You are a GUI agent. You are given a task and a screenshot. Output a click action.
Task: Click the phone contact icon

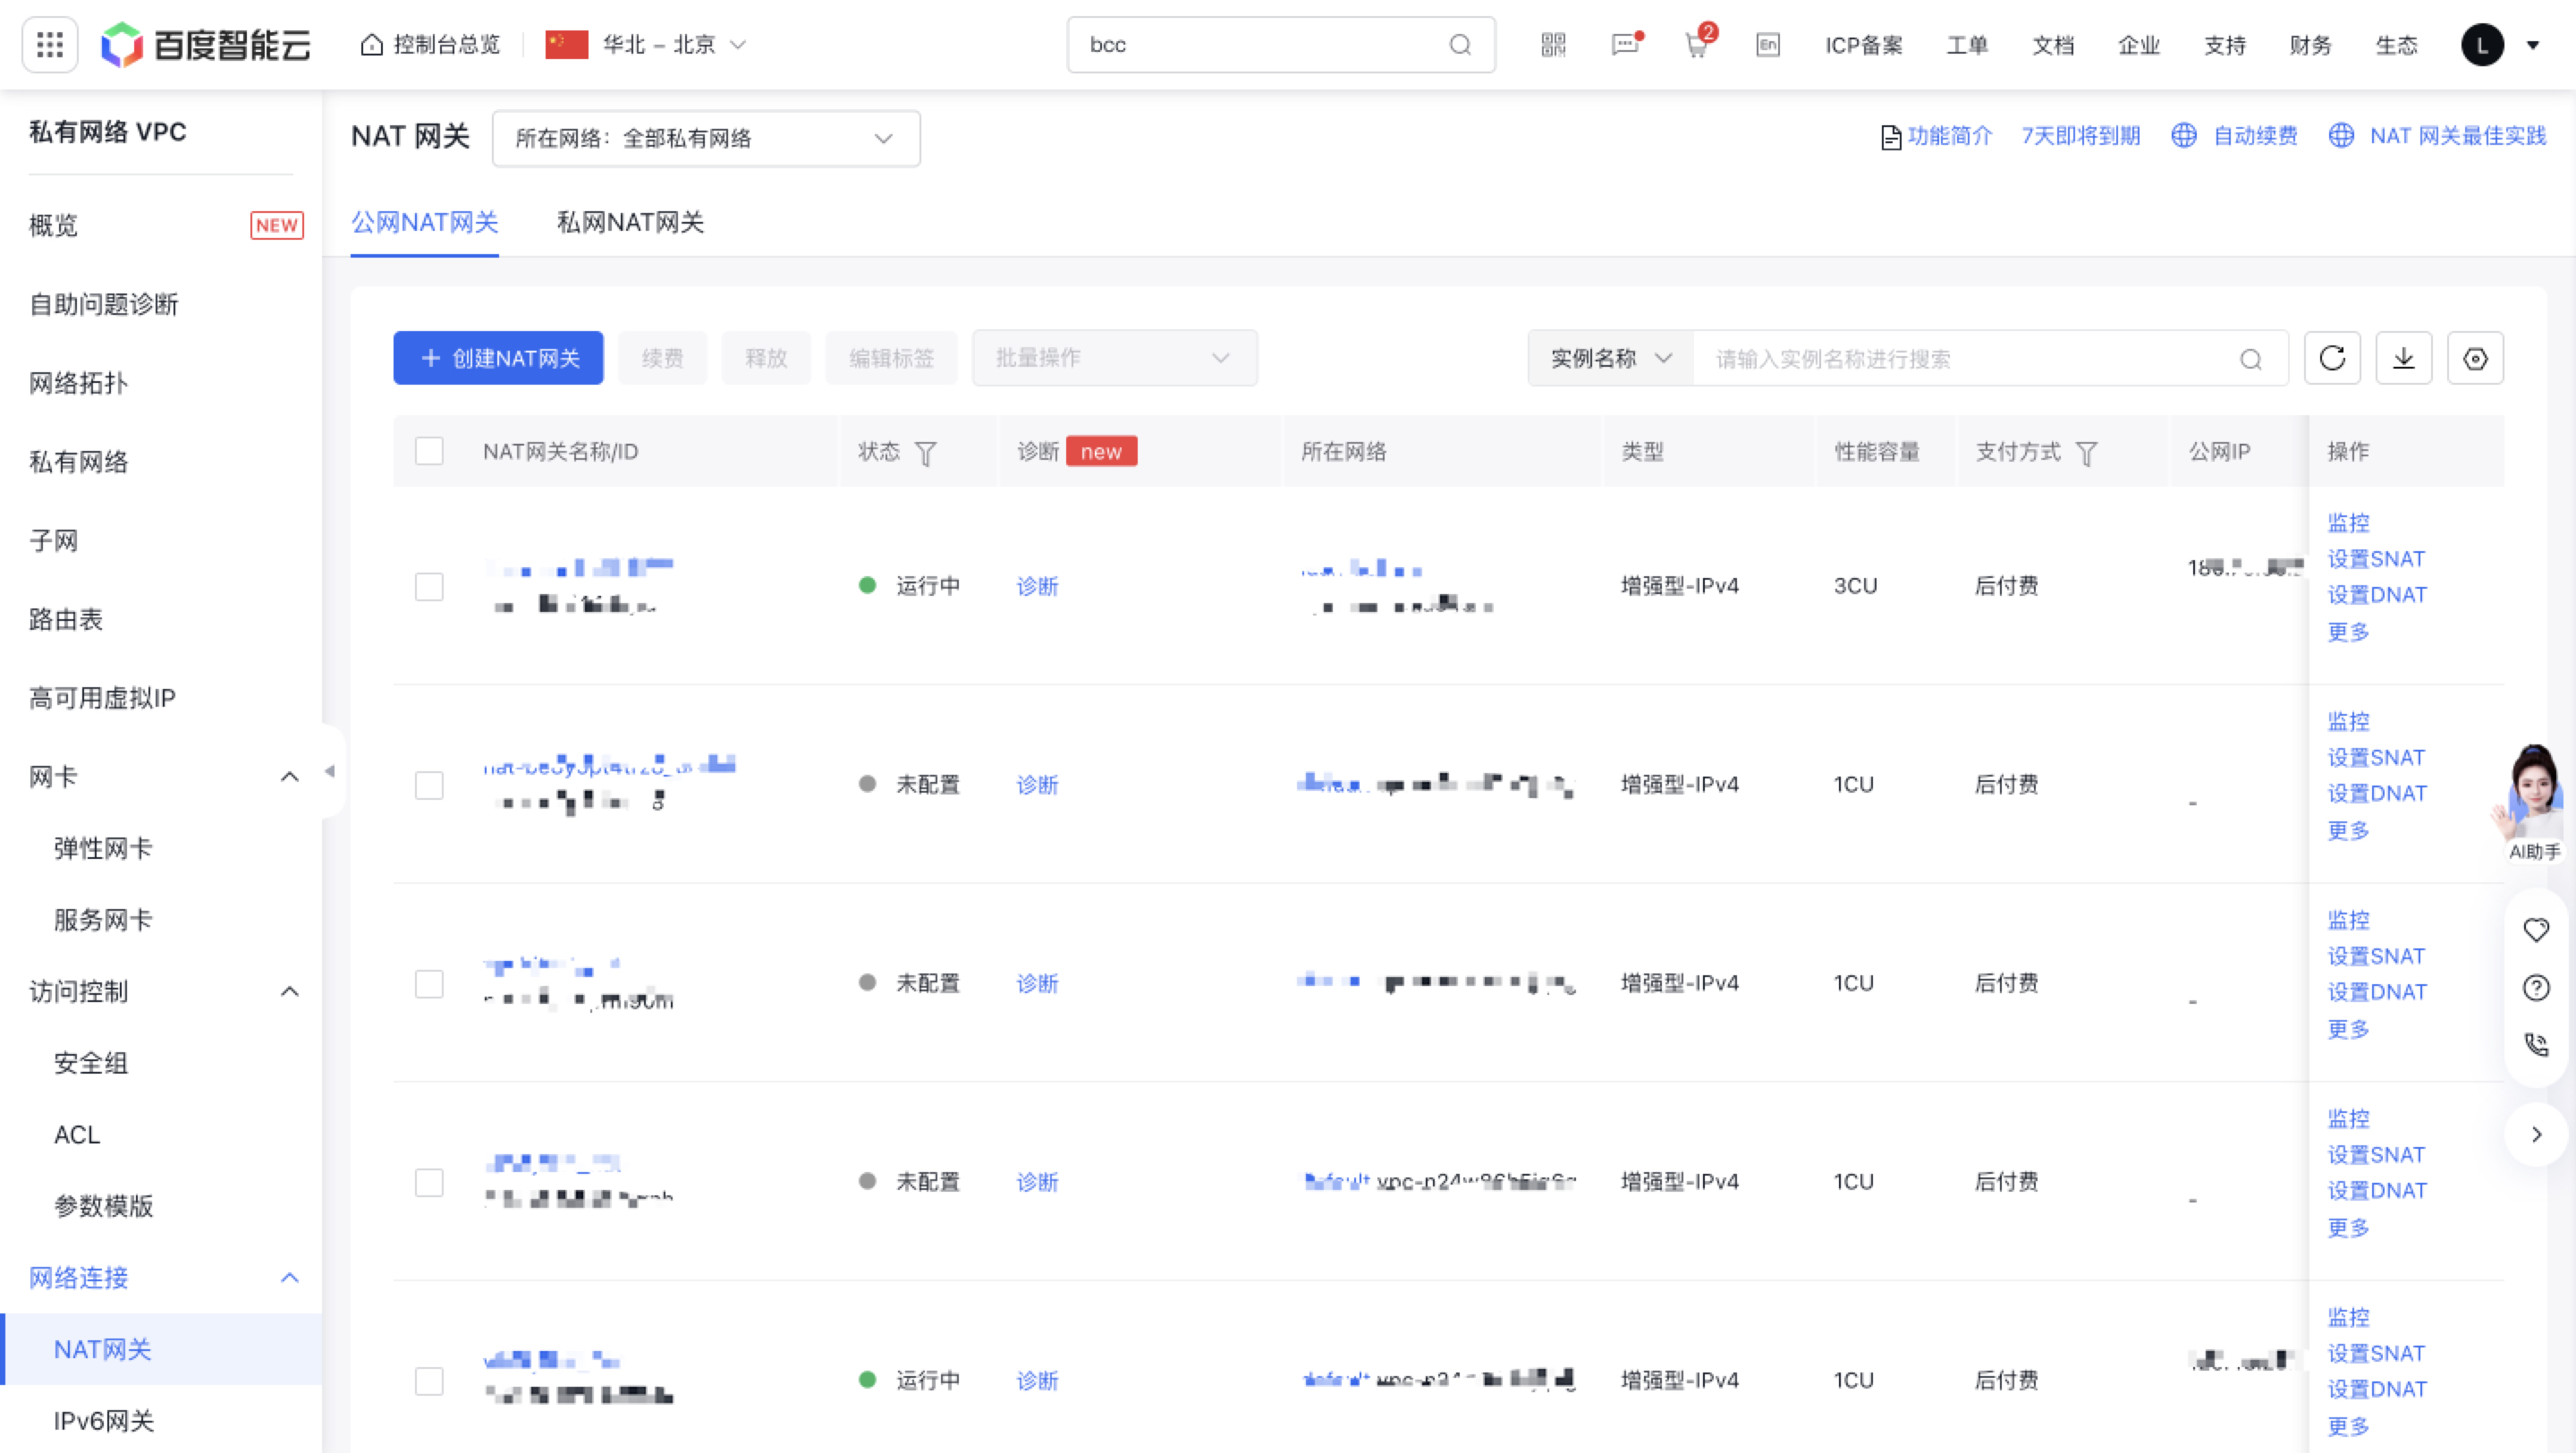click(x=2536, y=1045)
